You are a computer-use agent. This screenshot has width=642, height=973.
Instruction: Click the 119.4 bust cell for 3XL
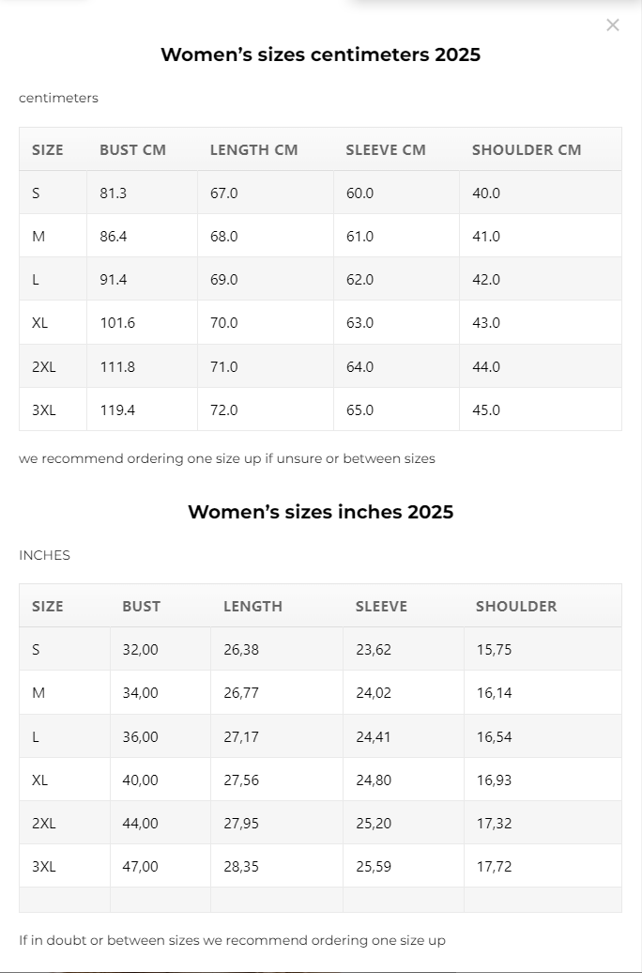click(117, 410)
